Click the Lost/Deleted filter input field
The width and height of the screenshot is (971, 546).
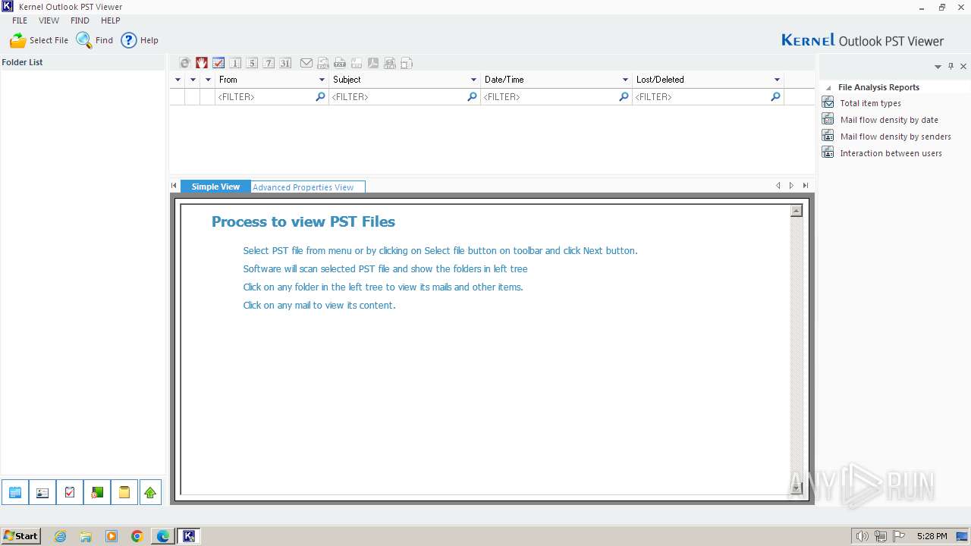click(708, 97)
